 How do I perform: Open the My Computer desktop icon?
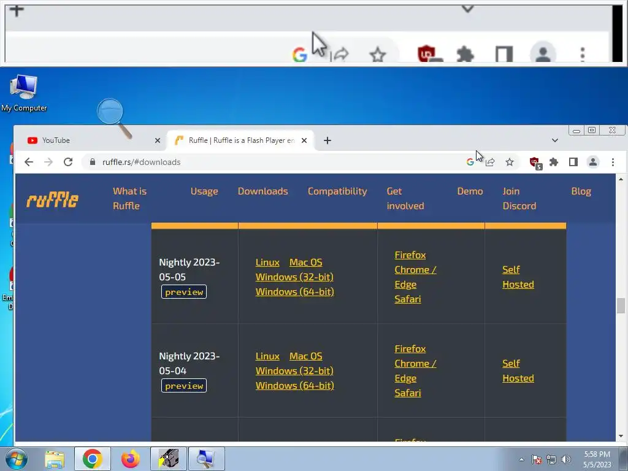click(24, 93)
